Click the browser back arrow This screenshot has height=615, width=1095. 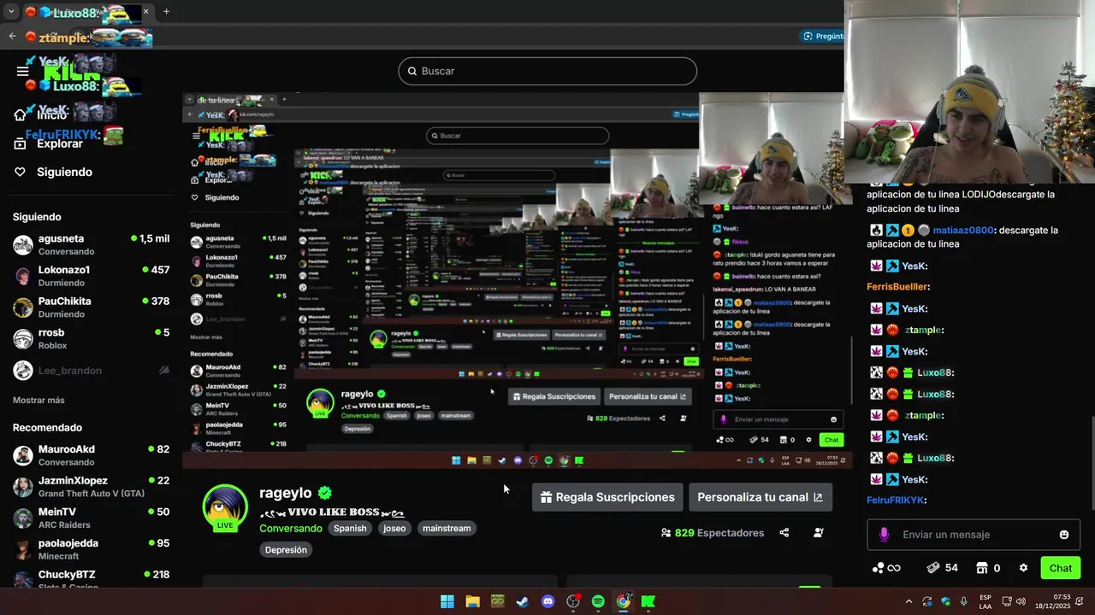pyautogui.click(x=12, y=36)
